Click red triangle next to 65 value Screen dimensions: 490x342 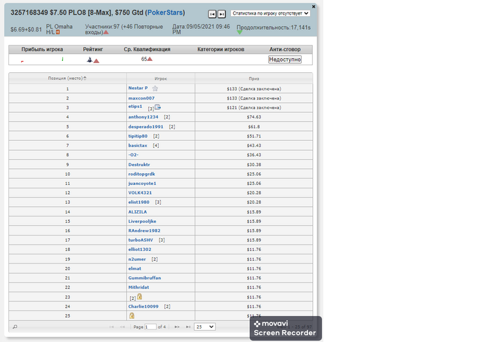[150, 59]
